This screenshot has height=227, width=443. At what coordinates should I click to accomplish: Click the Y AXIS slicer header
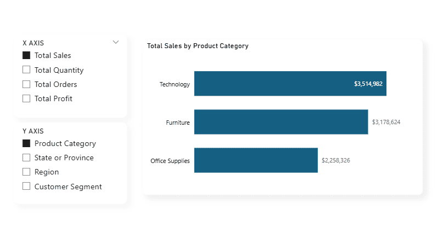pos(33,131)
